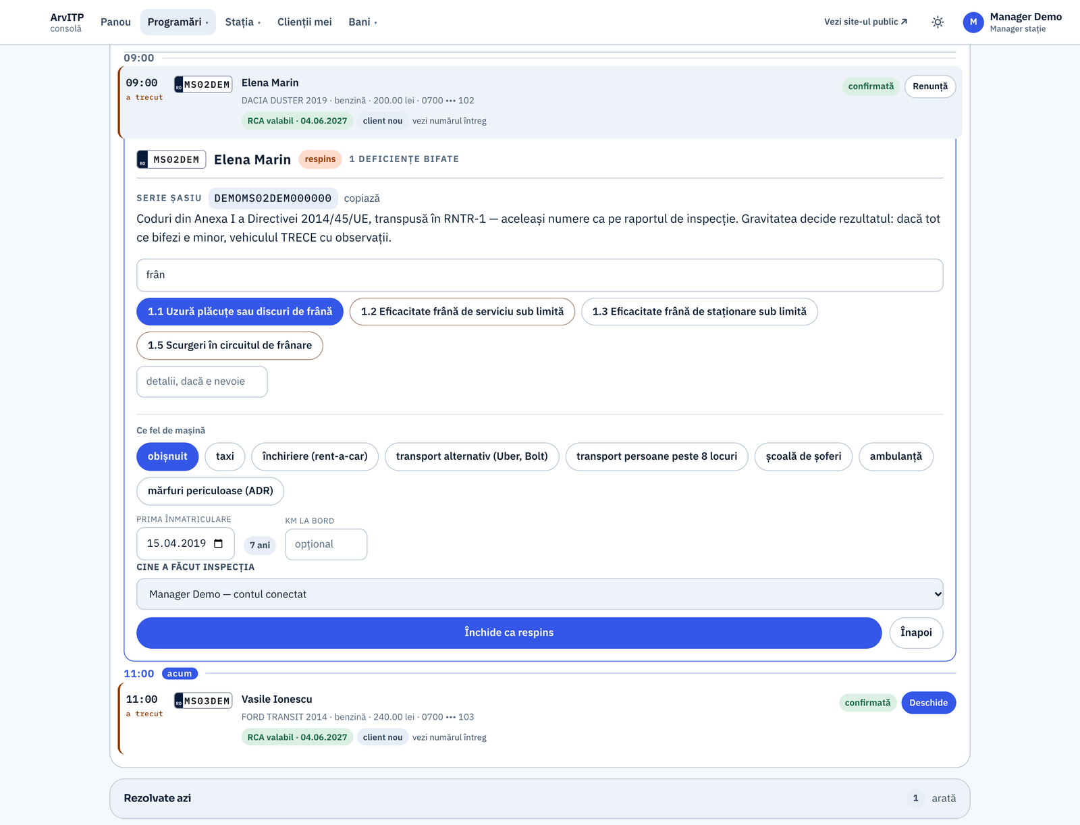Toggle the light/dark theme sun icon

pyautogui.click(x=938, y=22)
